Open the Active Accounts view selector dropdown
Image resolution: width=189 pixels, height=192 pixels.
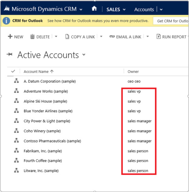coord(84,55)
